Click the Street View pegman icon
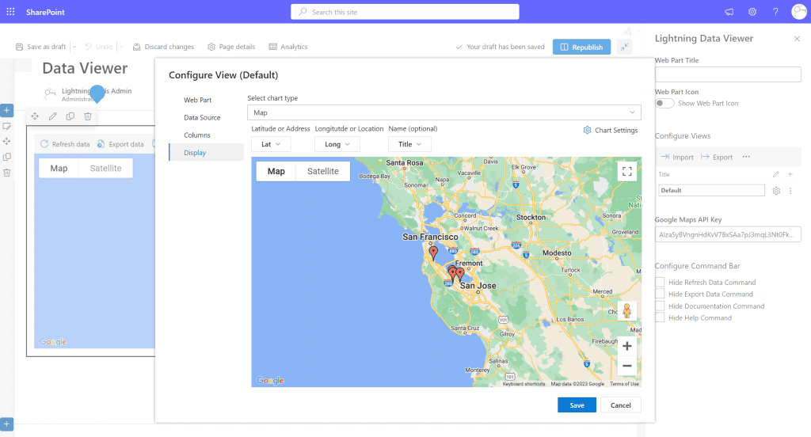 [x=626, y=310]
